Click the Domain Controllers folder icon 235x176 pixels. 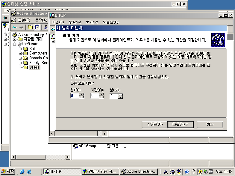pyautogui.click(x=26, y=58)
